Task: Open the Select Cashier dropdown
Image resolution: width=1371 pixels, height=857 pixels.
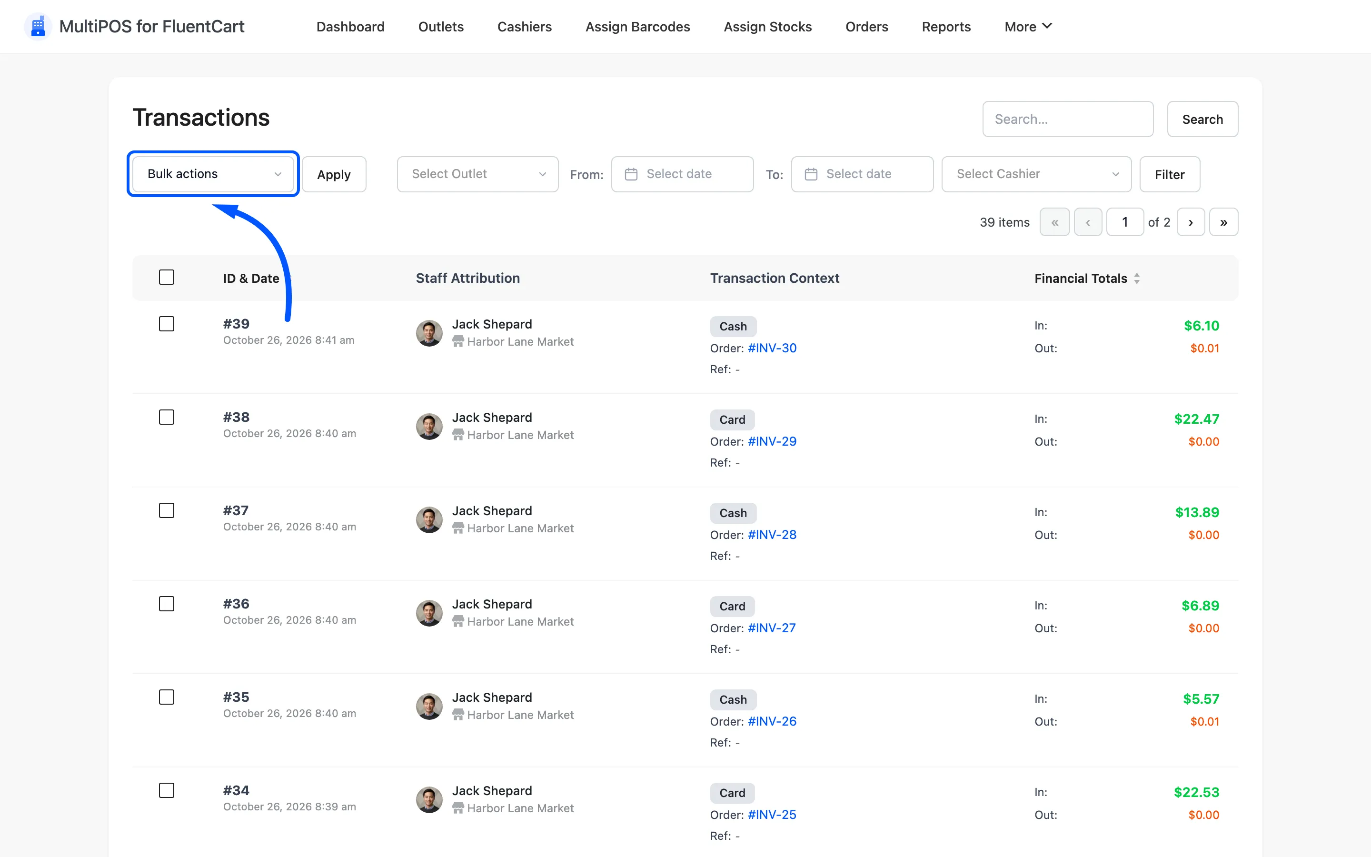Action: [1036, 174]
